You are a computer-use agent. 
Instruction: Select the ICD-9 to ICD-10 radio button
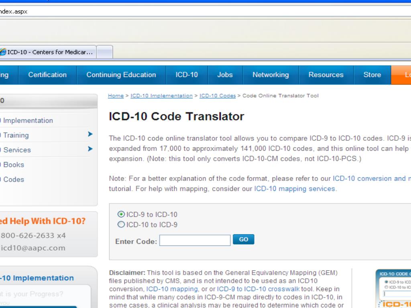[121, 214]
